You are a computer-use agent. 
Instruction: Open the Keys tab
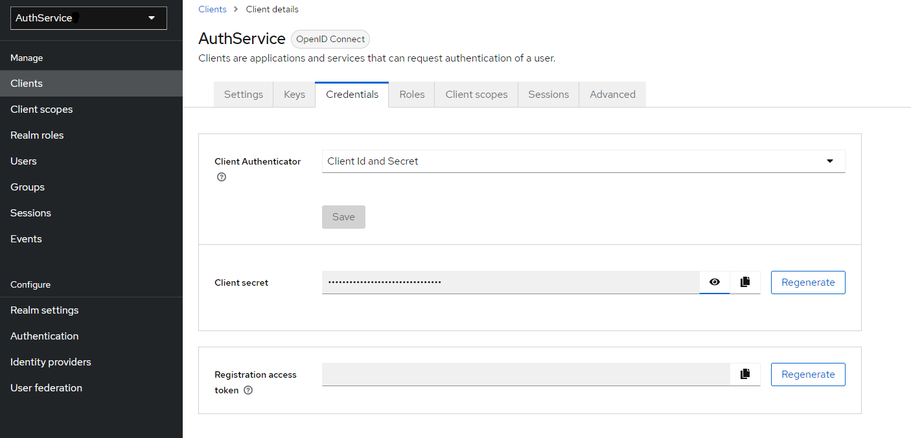tap(294, 95)
